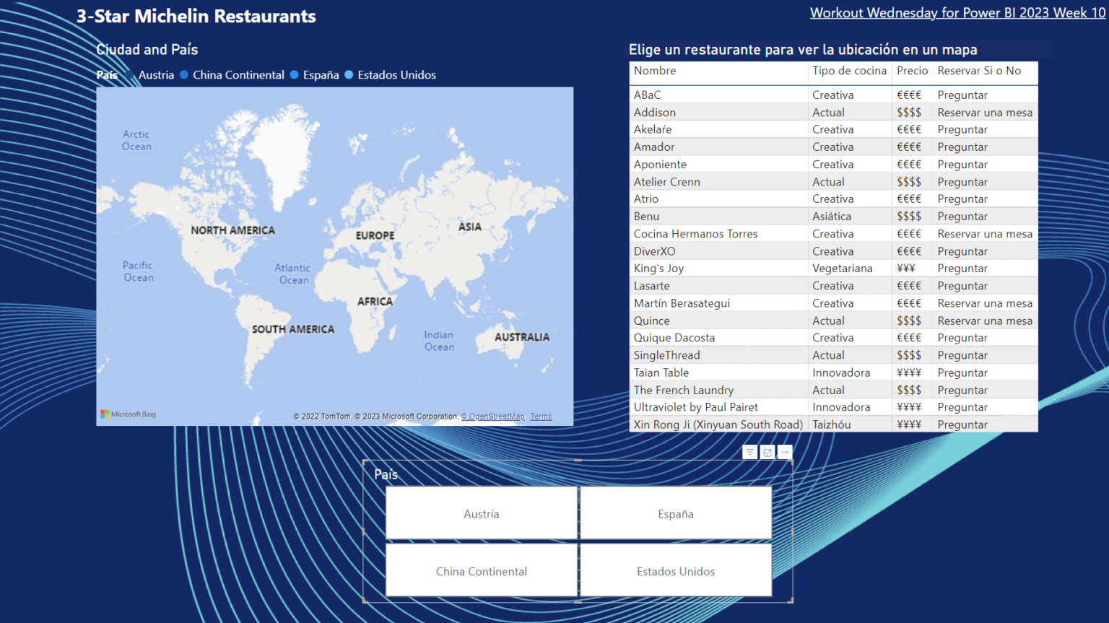The height and width of the screenshot is (623, 1109).
Task: Open the Workout Wednesday 2023 Week 10 link
Action: pos(957,12)
